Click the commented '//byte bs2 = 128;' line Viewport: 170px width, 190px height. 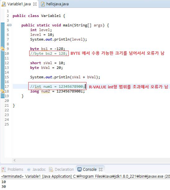(x=49, y=53)
